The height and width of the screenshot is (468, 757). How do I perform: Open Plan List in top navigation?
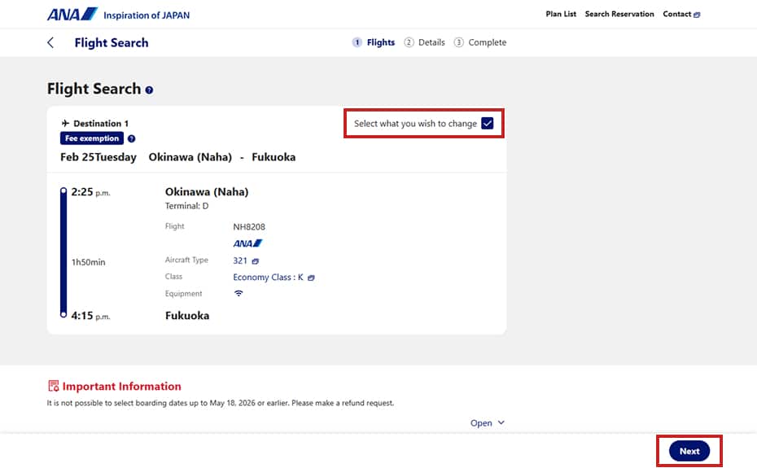pos(561,14)
